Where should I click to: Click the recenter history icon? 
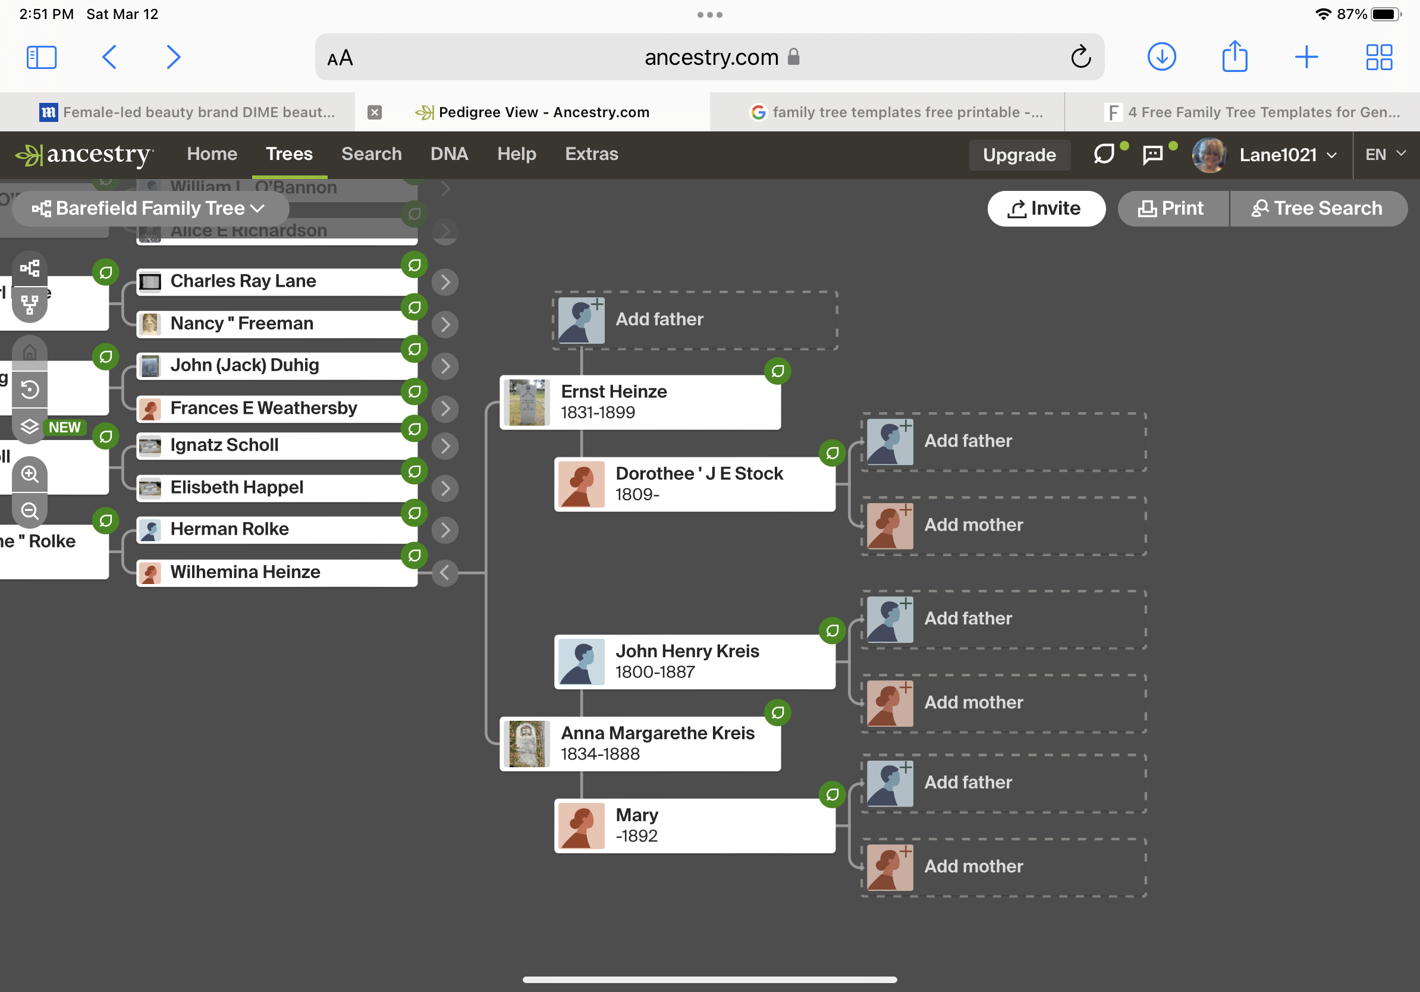point(30,390)
